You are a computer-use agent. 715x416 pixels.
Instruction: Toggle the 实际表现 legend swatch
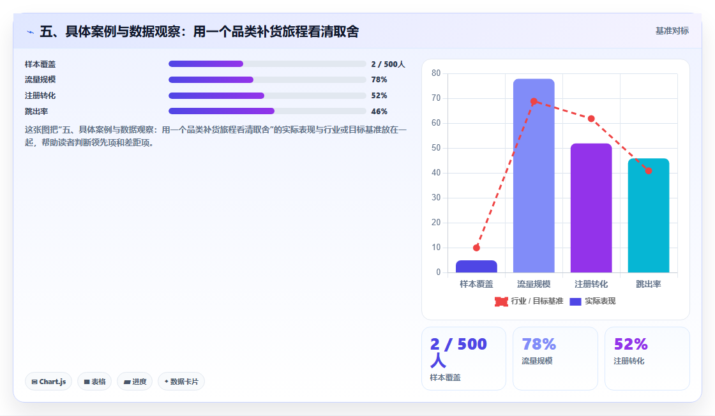(x=575, y=301)
